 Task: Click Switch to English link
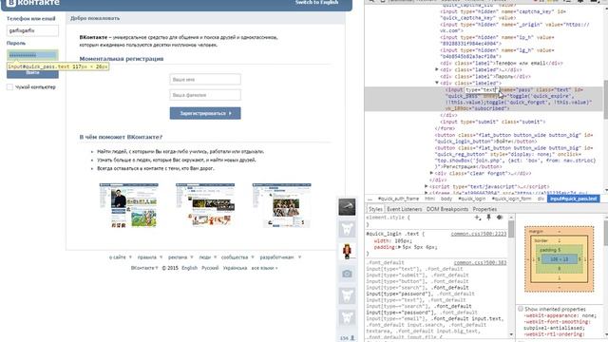[x=316, y=2]
